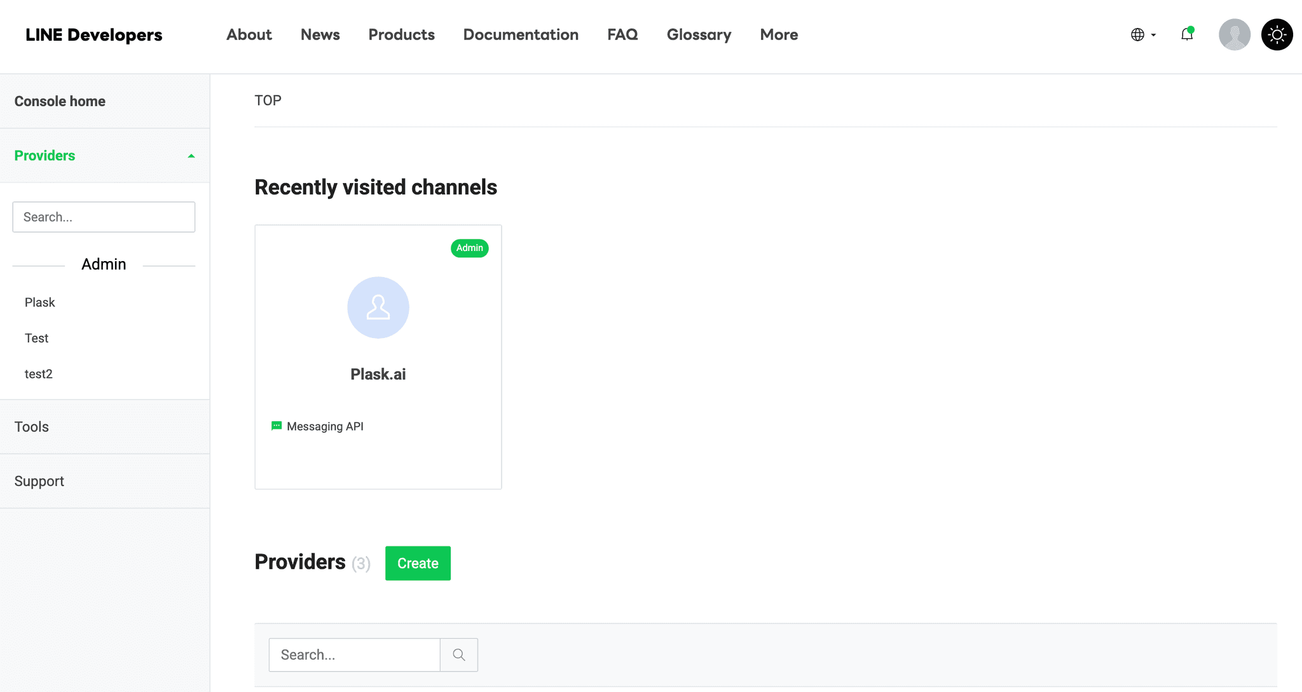Click the LINE Developers logo

93,35
